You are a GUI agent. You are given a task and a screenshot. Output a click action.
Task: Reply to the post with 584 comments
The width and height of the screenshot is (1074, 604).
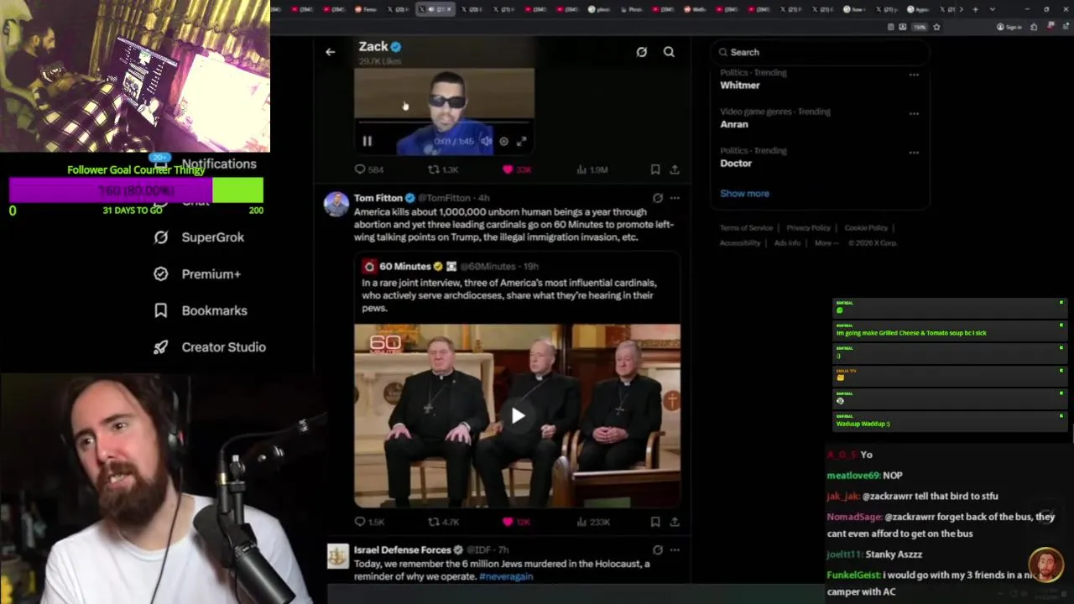click(x=370, y=169)
